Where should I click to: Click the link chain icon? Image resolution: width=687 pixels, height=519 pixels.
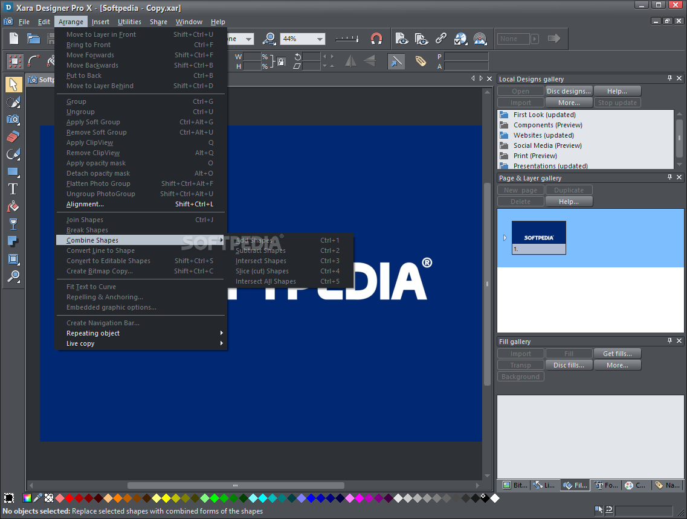(440, 39)
